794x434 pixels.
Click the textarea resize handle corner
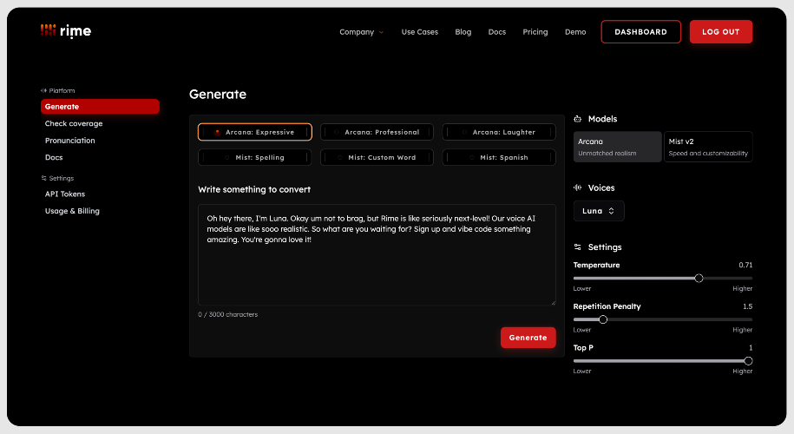coord(553,302)
